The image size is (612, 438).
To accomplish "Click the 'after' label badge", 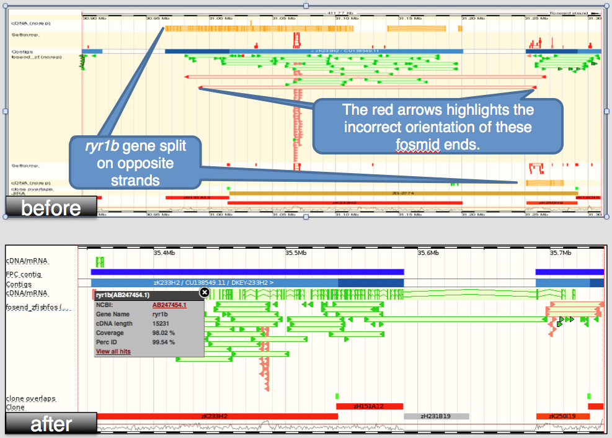I will [51, 424].
